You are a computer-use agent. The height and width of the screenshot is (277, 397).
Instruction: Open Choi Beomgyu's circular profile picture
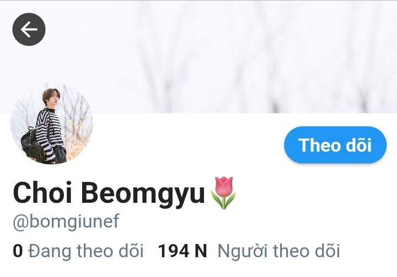pyautogui.click(x=52, y=123)
